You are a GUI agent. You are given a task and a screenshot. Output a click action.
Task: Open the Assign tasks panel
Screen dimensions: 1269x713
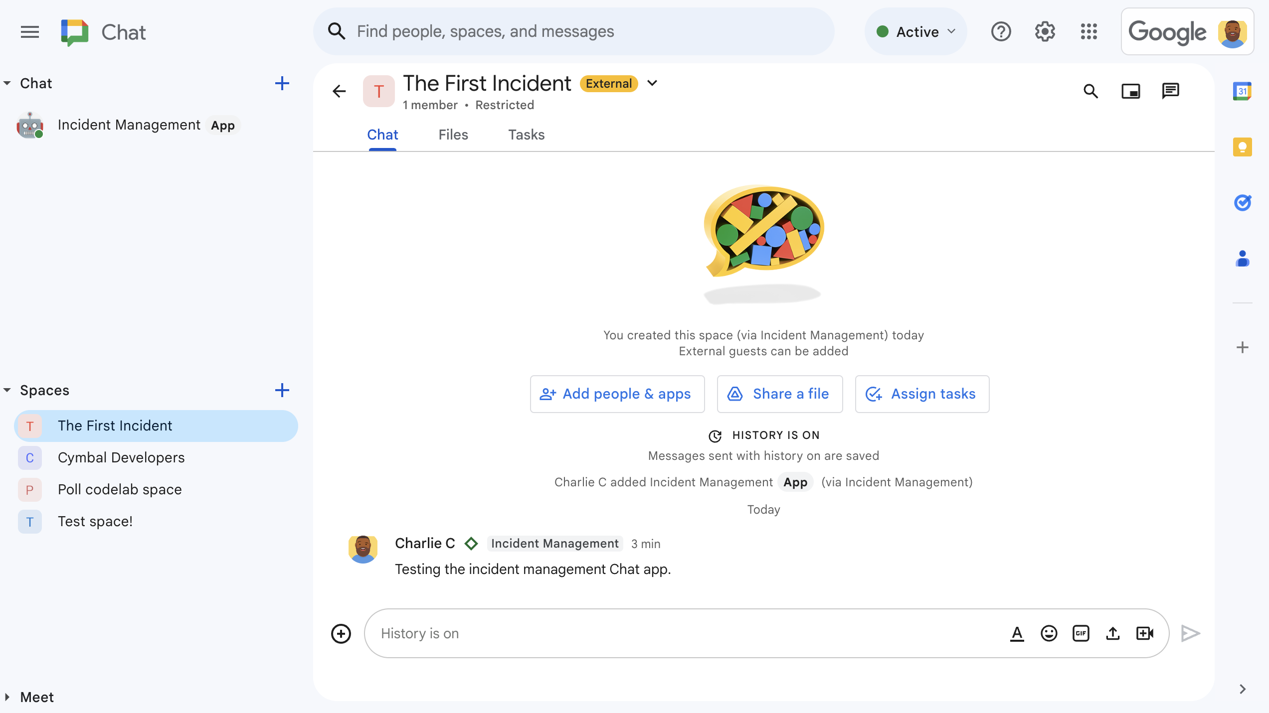921,395
